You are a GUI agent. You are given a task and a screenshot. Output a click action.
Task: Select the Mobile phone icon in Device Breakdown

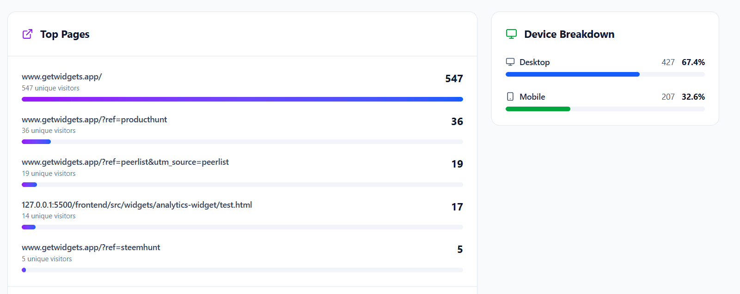coord(510,96)
